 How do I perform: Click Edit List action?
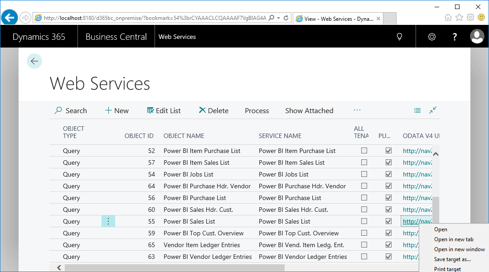(164, 110)
